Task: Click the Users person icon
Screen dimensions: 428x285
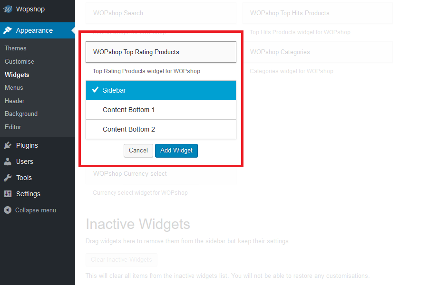Action: [8, 161]
